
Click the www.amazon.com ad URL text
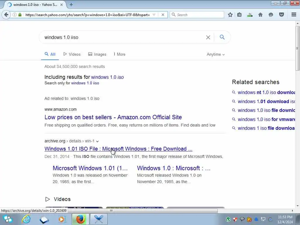tap(60, 109)
